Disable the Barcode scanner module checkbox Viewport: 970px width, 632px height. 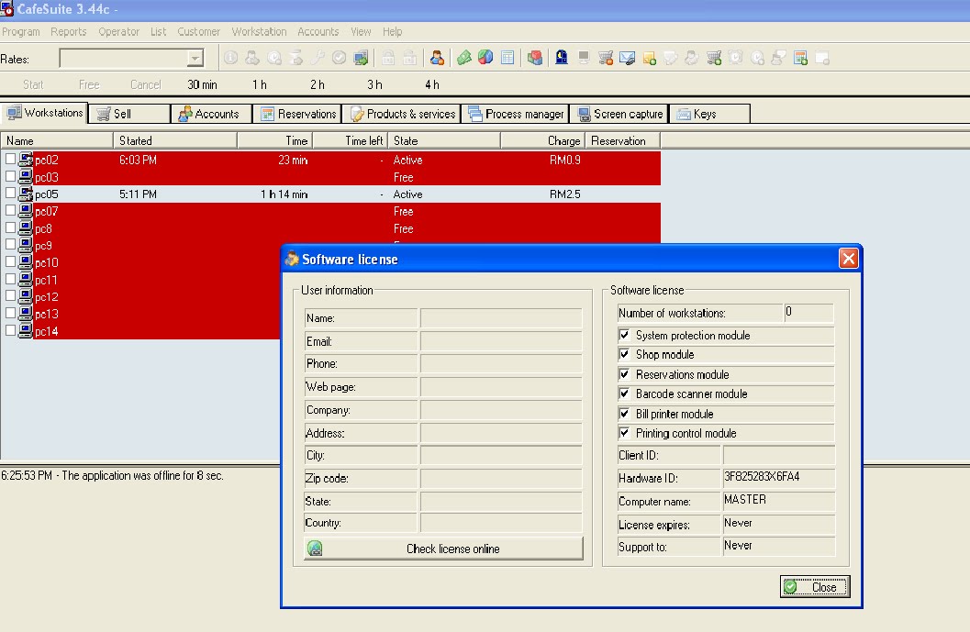coord(624,394)
